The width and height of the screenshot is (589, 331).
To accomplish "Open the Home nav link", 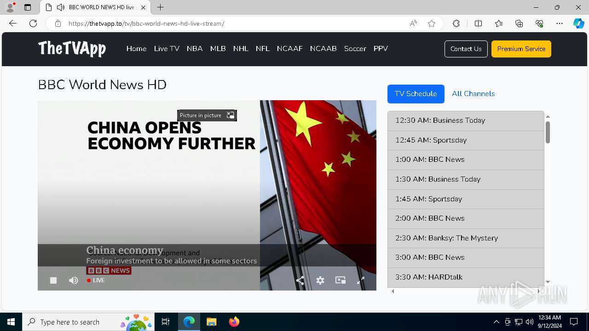I will coord(136,49).
